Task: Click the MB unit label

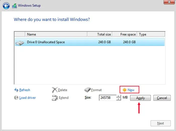Action: (125, 97)
